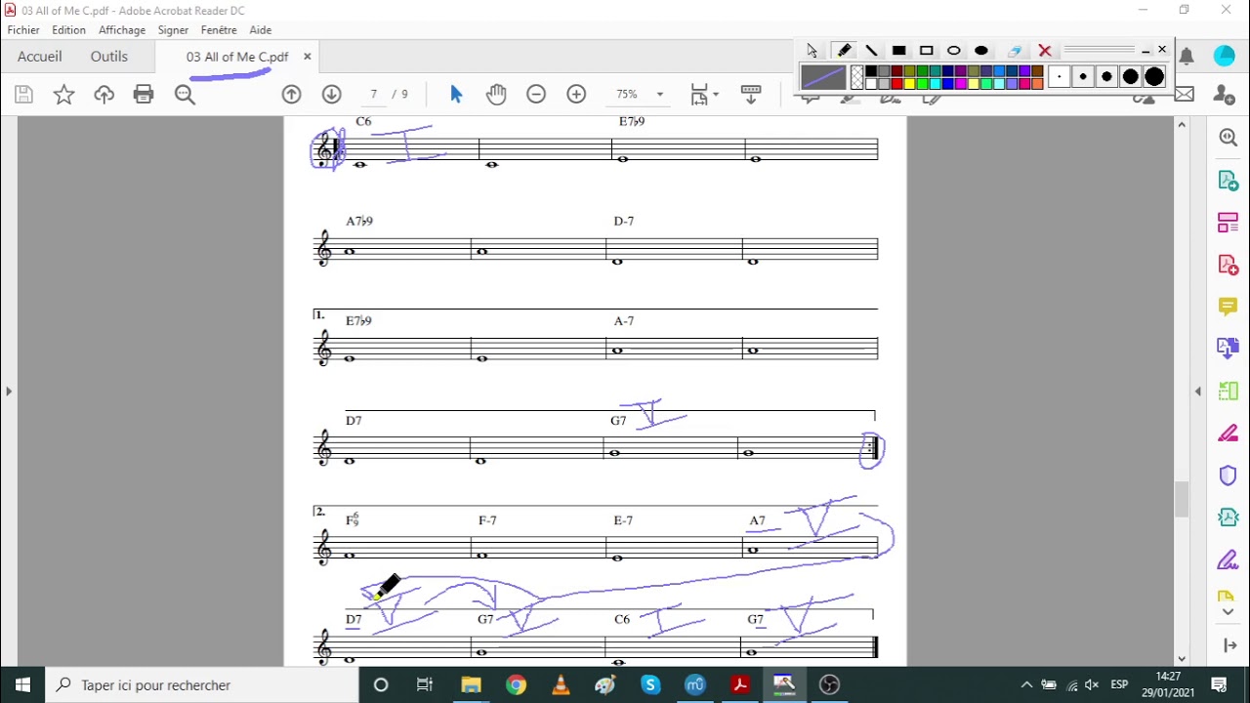
Task: Go to previous page with up arrow
Action: pyautogui.click(x=291, y=94)
